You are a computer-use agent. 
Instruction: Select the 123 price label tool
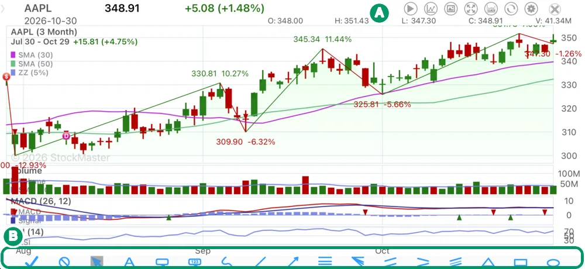click(x=194, y=262)
